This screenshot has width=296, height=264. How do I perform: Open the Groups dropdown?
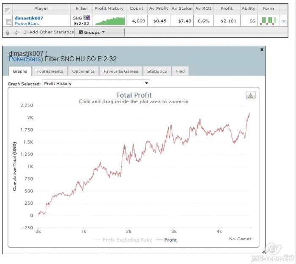[92, 32]
